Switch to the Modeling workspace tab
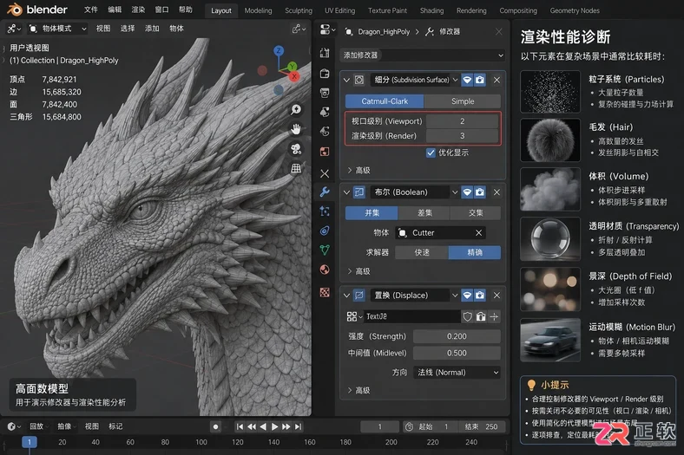 258,10
